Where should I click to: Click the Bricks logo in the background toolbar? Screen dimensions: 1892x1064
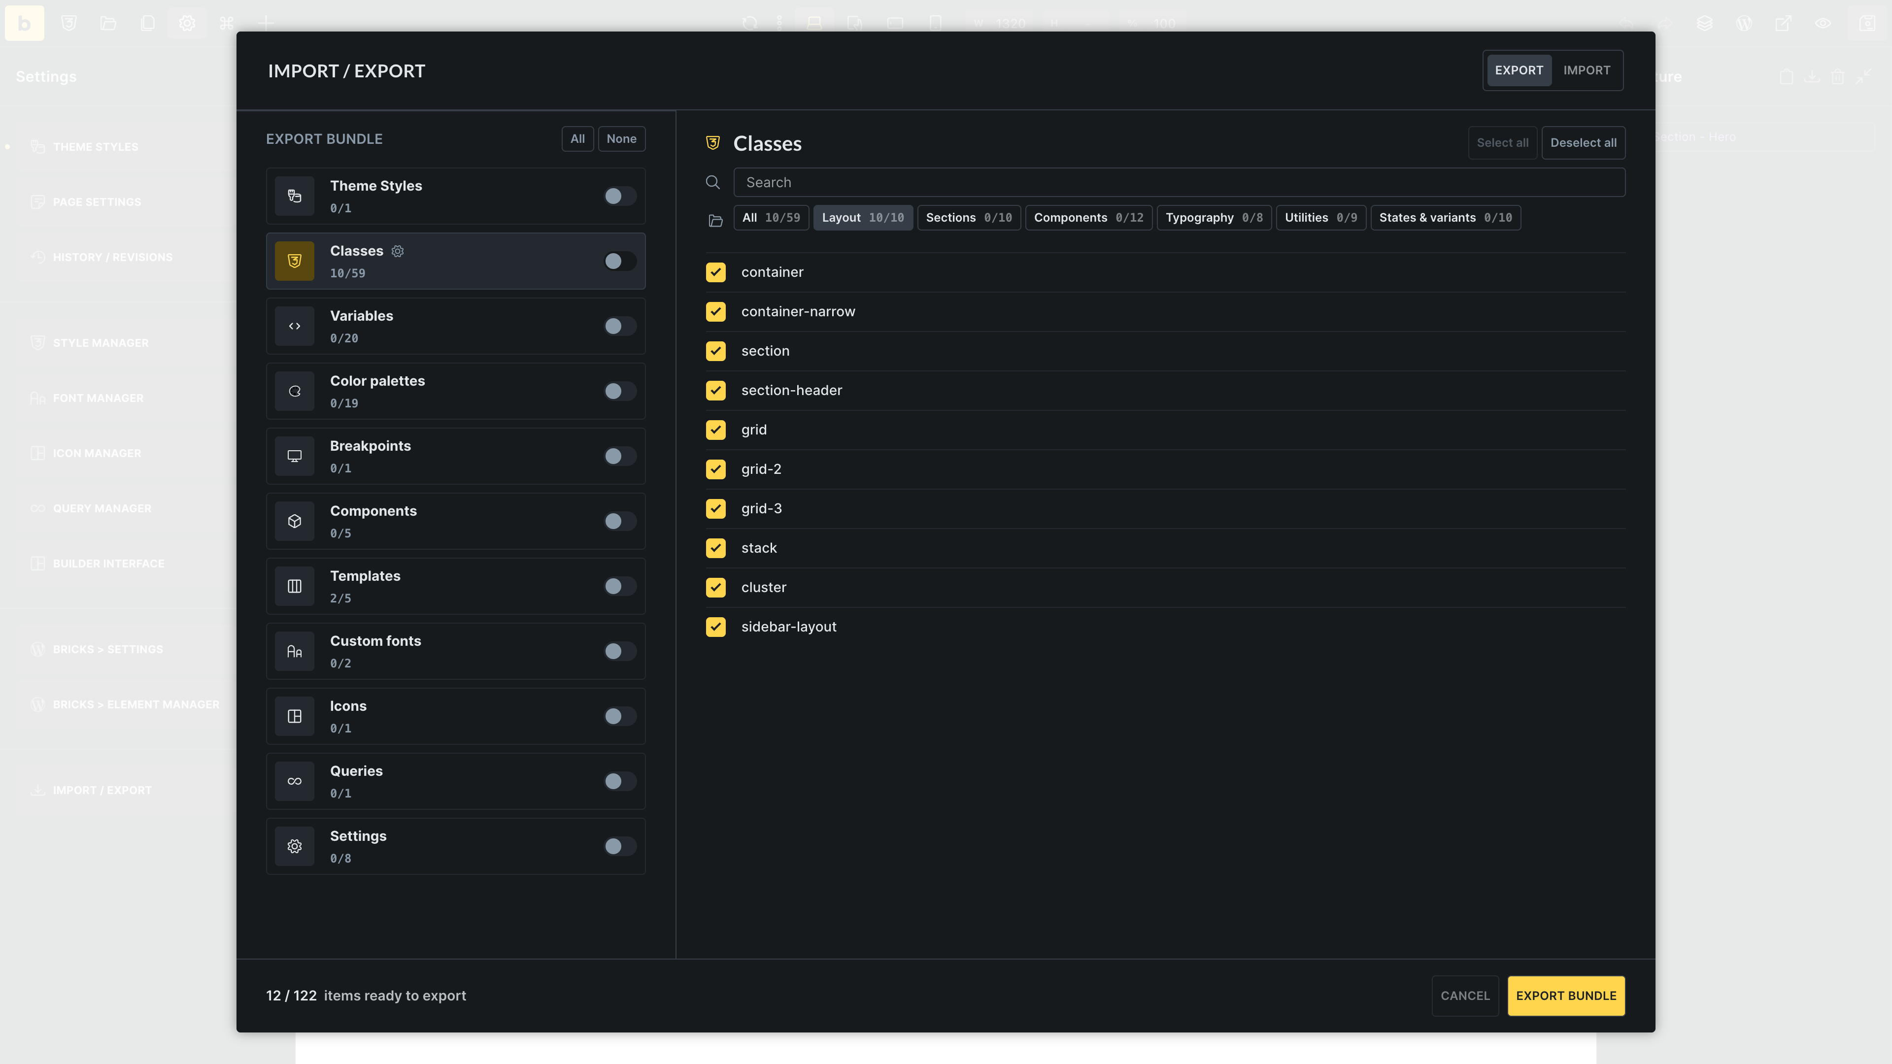[x=24, y=23]
